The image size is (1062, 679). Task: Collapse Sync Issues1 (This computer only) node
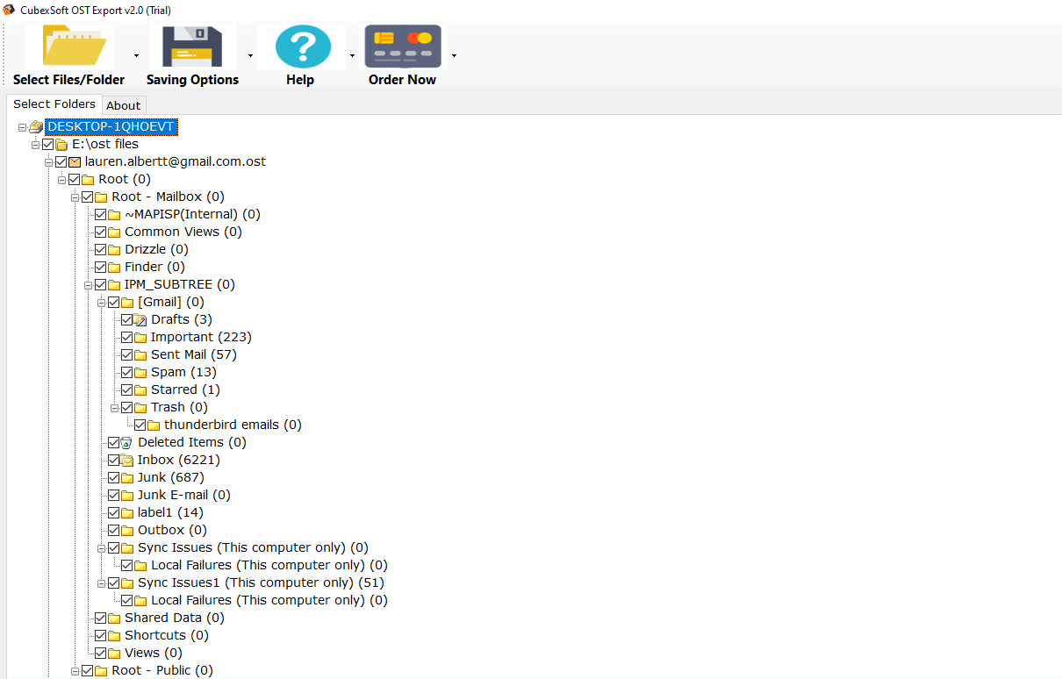tap(102, 583)
